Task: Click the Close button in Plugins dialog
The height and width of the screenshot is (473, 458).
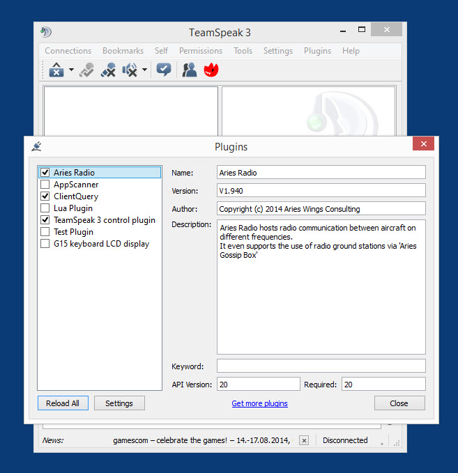Action: 399,403
